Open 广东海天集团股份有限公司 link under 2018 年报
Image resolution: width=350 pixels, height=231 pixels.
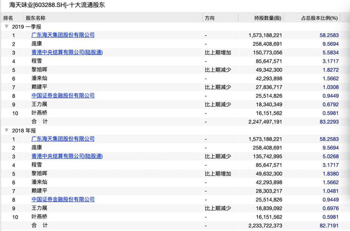point(63,139)
